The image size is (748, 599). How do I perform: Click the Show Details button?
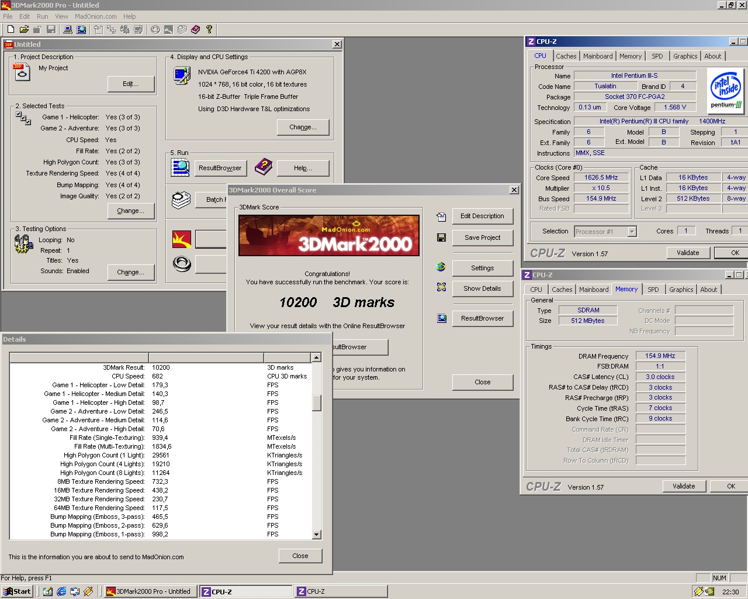click(482, 288)
